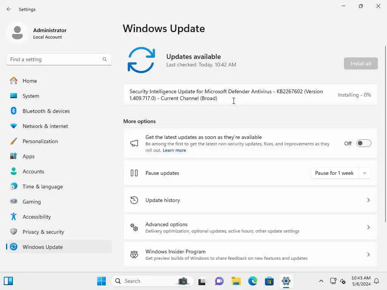Launch Microsoft Edge from the taskbar
The image size is (387, 290).
[x=253, y=281]
